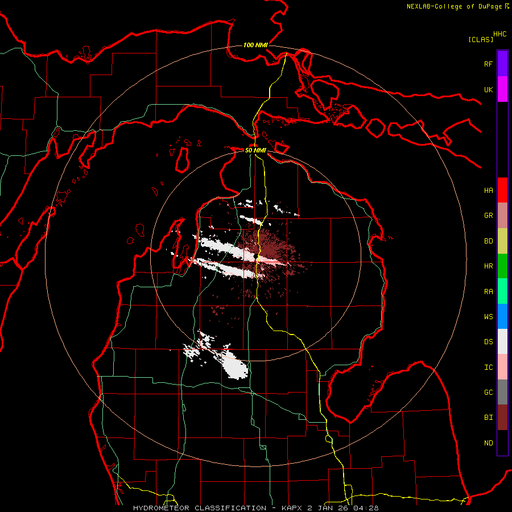Select the GR legend color block
This screenshot has height=512, width=512.
pos(502,216)
